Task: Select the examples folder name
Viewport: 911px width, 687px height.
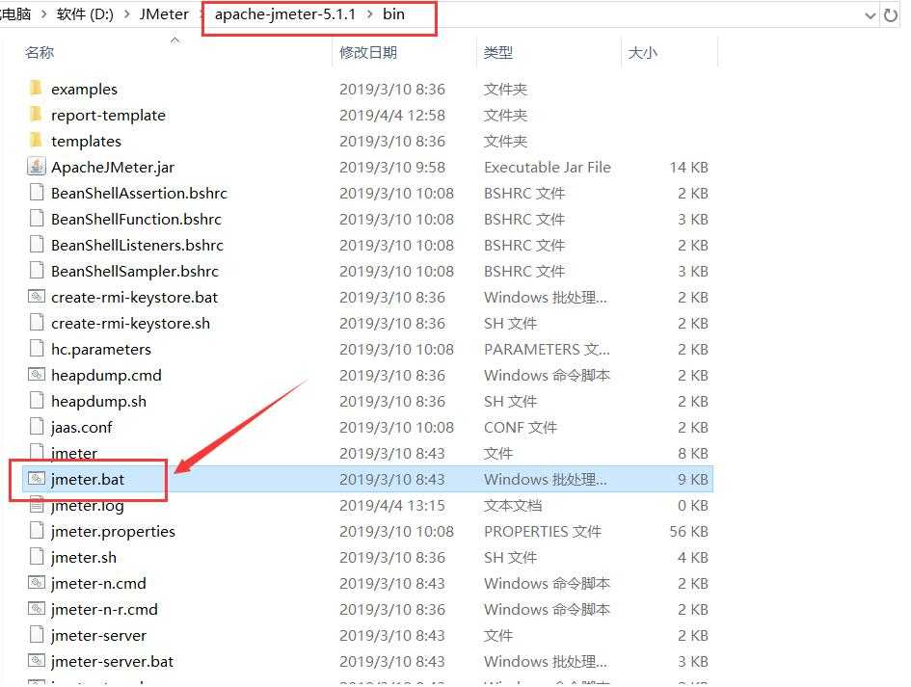Action: (84, 89)
